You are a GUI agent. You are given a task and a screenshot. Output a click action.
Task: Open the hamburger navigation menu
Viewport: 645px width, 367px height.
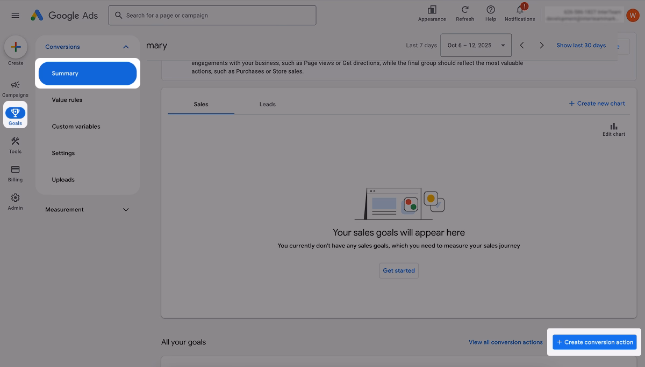[15, 15]
